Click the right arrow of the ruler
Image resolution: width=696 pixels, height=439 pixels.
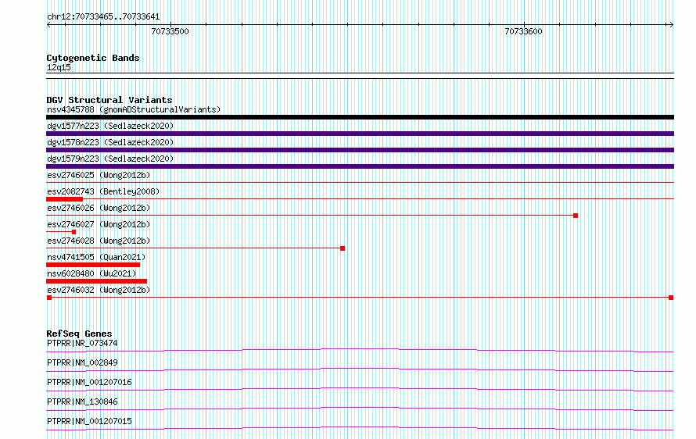click(x=671, y=25)
